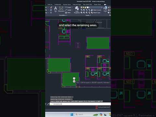Click in the command line input field
The height and width of the screenshot is (117, 156).
point(80,104)
